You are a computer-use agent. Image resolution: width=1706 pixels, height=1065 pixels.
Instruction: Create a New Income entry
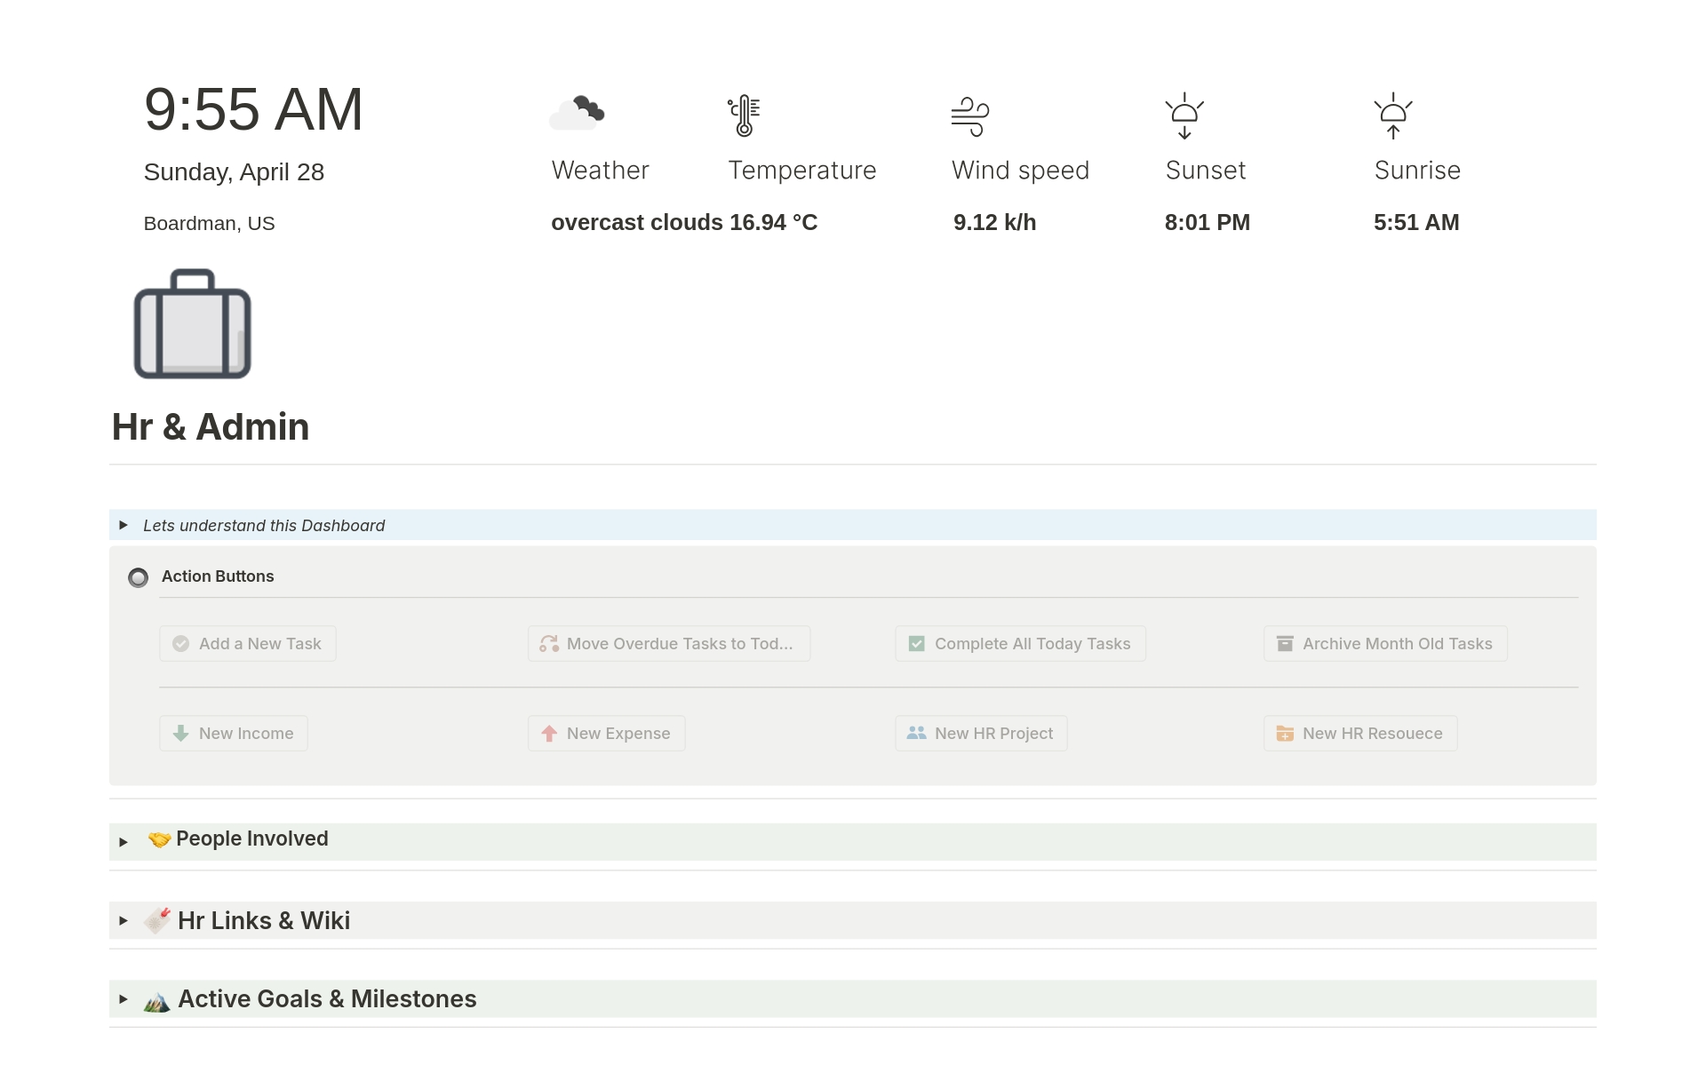tap(234, 734)
